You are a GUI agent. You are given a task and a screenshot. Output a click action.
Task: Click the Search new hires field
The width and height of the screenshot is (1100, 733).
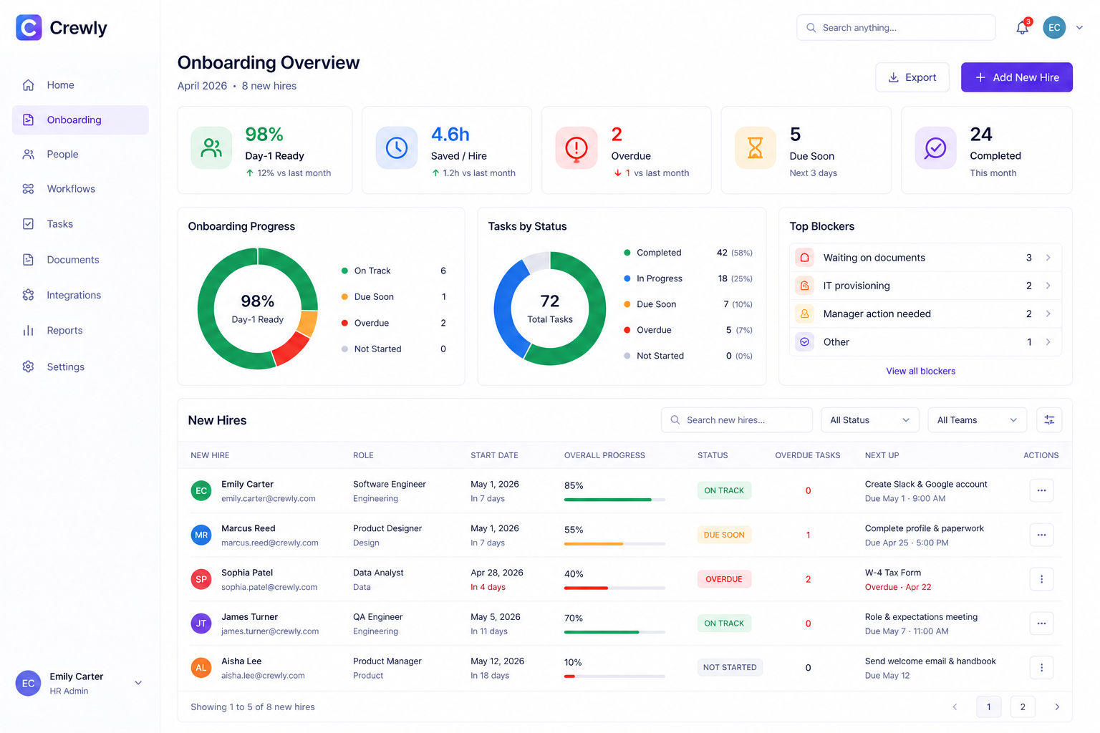point(736,420)
